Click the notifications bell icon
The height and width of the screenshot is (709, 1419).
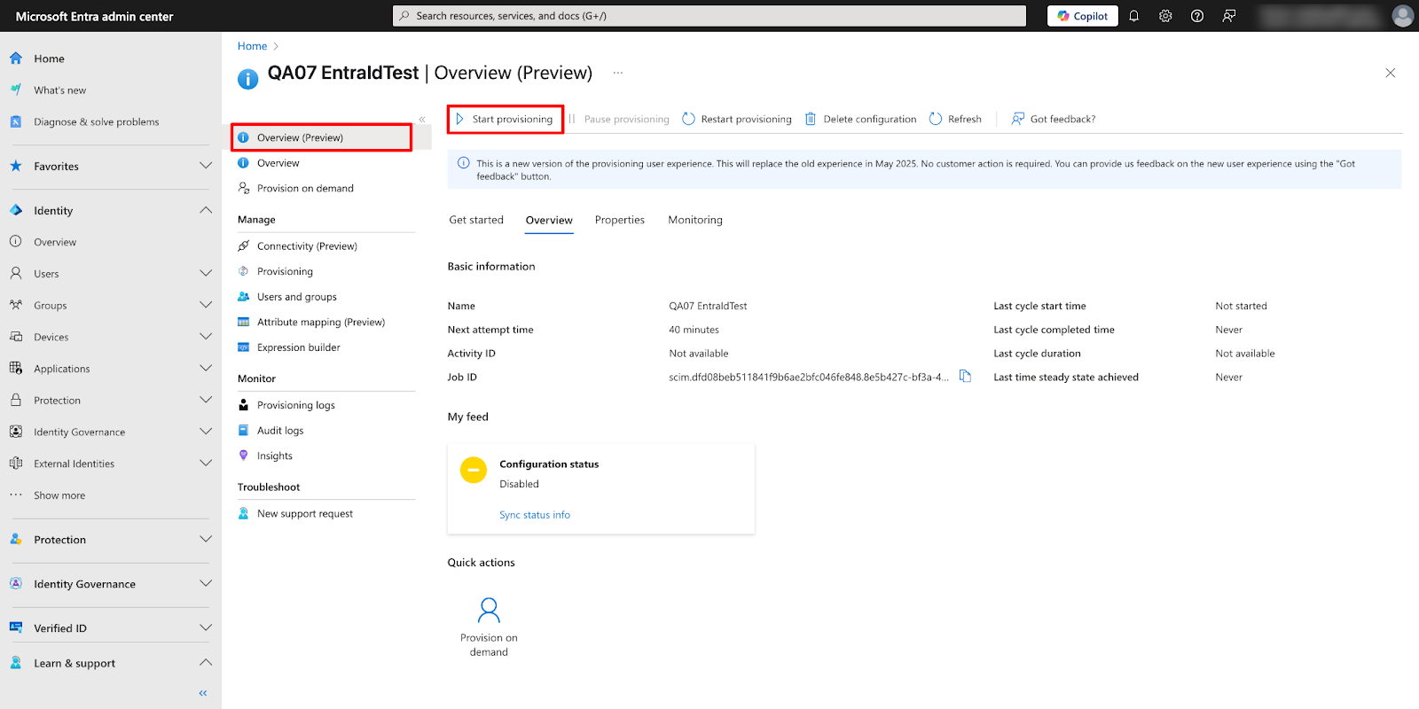tap(1133, 16)
